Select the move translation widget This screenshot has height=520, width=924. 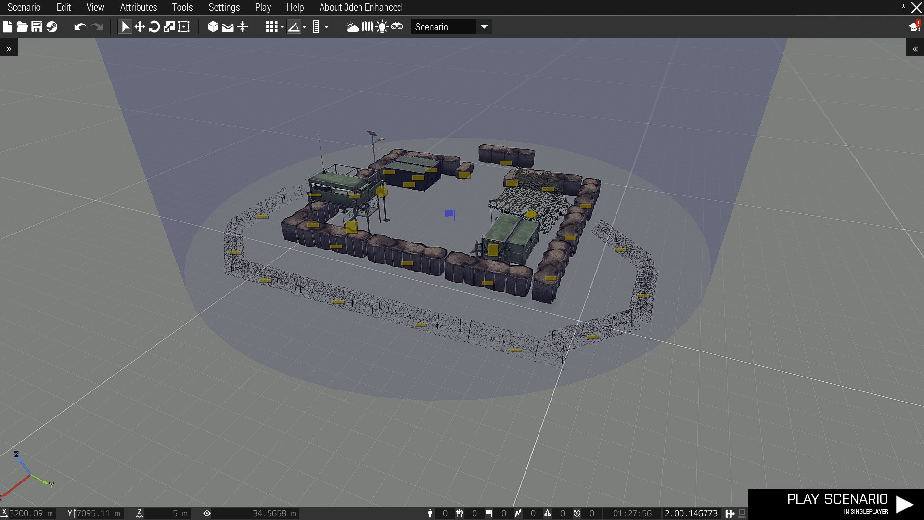pyautogui.click(x=140, y=27)
